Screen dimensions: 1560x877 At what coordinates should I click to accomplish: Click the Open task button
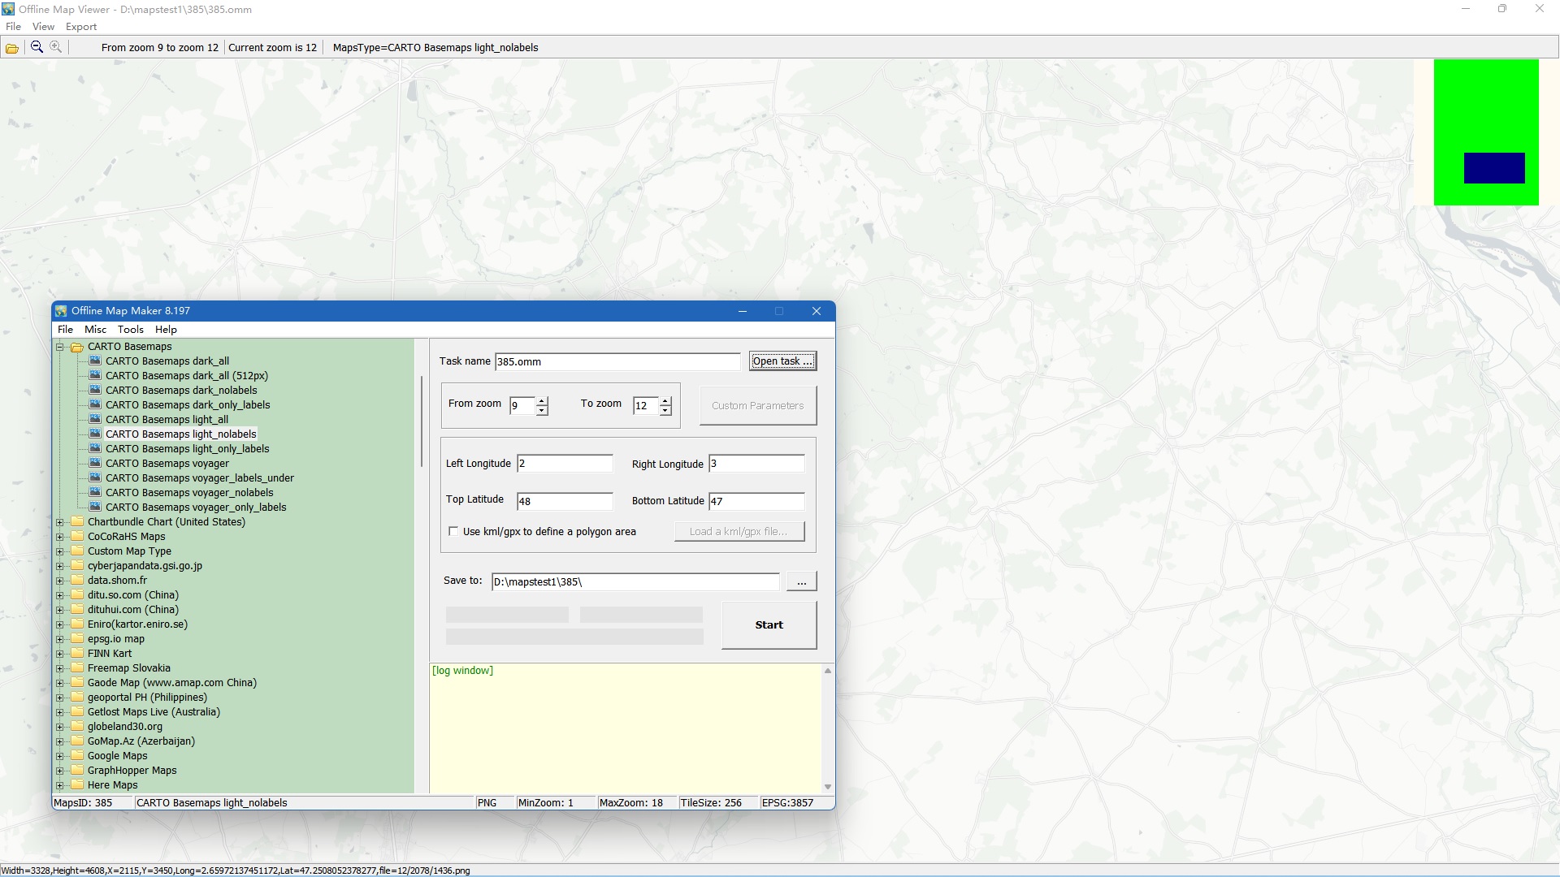point(782,361)
